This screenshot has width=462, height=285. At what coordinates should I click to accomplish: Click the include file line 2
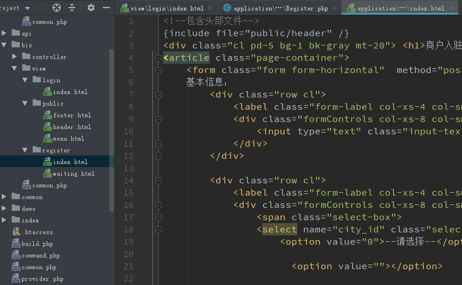coord(256,33)
